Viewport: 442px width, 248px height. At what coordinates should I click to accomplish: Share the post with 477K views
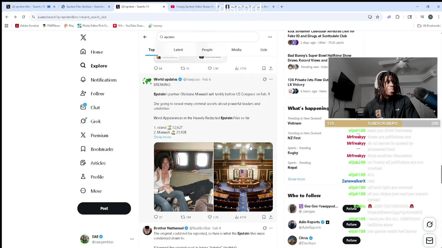[x=271, y=217]
